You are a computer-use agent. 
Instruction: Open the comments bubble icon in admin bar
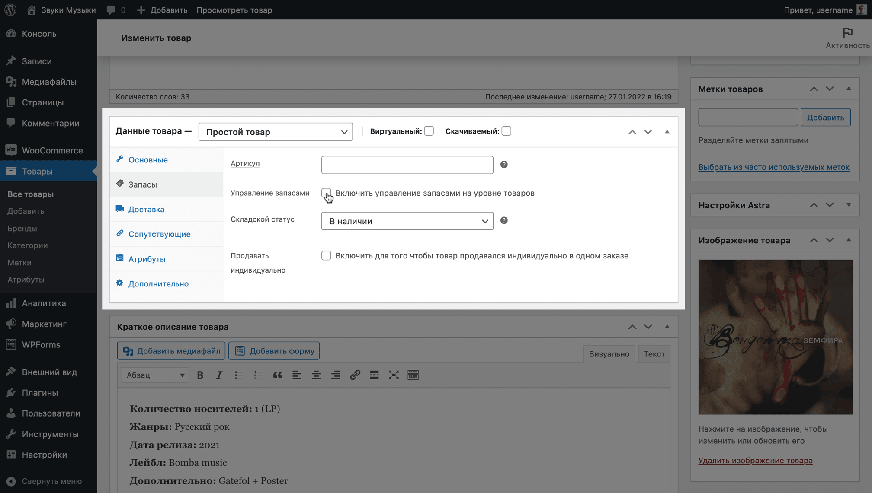[111, 10]
